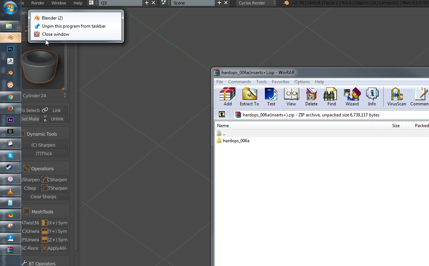Select Close window from the jump list
This screenshot has width=429, height=266.
[x=55, y=34]
